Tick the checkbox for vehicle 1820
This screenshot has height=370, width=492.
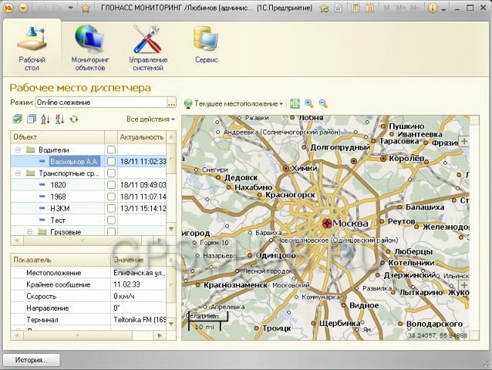tap(111, 185)
